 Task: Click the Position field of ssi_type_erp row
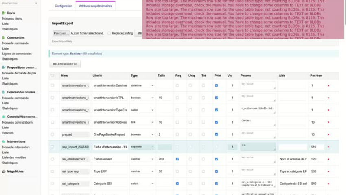(x=317, y=171)
